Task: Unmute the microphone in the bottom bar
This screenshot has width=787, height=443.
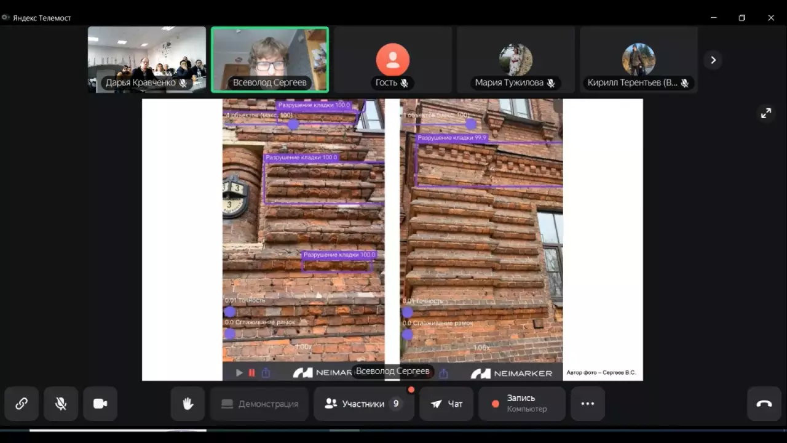Action: coord(61,404)
